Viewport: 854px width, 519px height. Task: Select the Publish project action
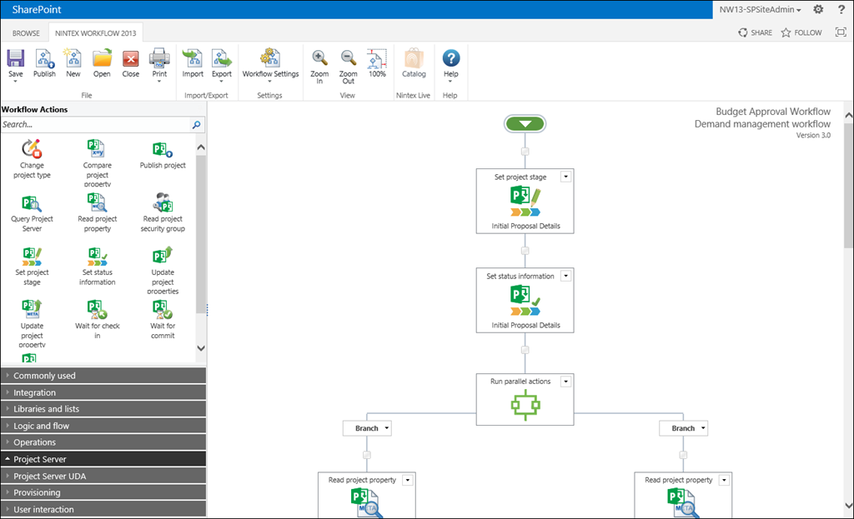(x=163, y=156)
